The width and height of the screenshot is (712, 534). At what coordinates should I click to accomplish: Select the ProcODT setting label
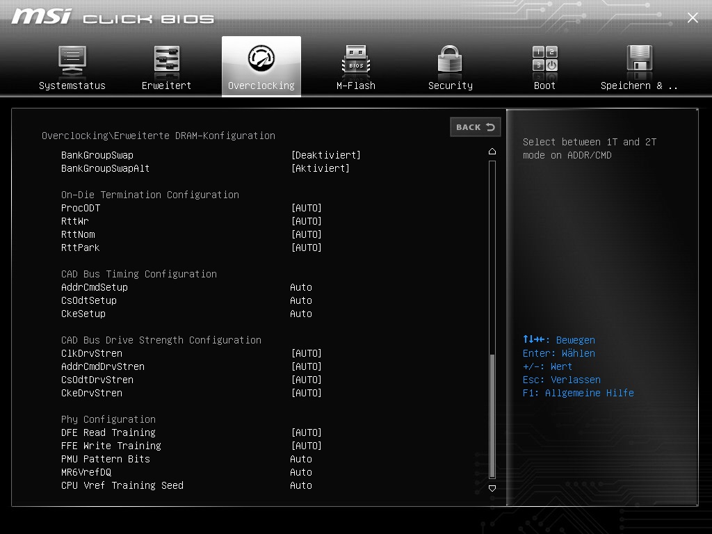point(81,208)
